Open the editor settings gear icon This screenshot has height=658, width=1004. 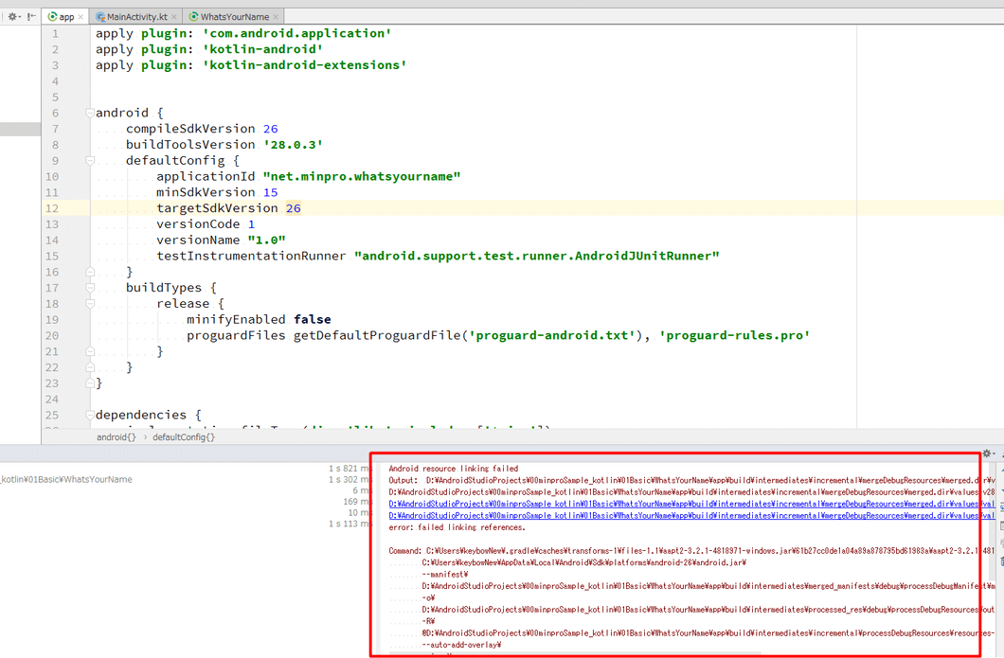point(13,16)
